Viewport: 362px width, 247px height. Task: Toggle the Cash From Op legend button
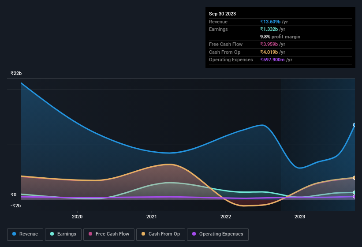coord(160,234)
